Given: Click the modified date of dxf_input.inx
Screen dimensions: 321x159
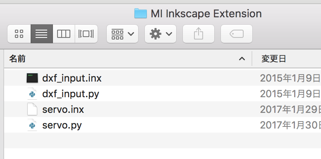Looking at the screenshot, I should [290, 78].
